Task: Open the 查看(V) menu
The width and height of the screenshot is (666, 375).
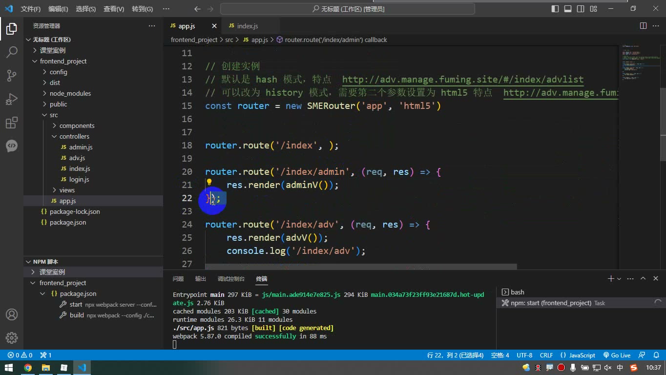Action: coord(114,9)
